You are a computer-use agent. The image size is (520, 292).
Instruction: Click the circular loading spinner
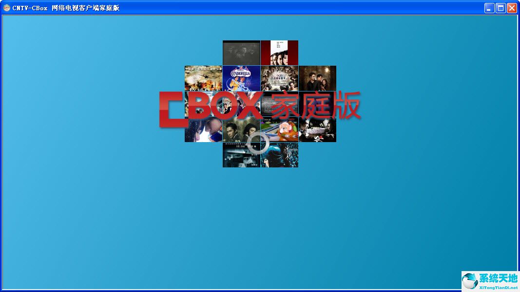click(x=257, y=143)
